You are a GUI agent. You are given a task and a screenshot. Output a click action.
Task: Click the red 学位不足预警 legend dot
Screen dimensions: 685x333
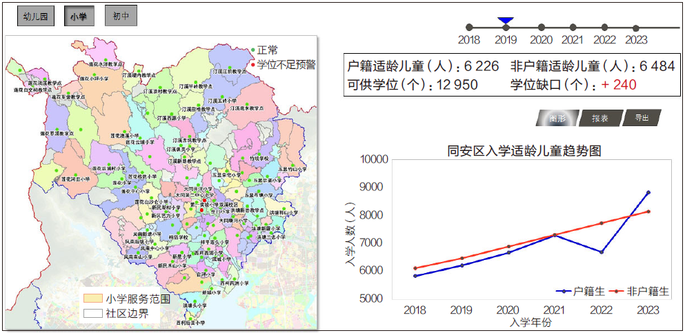tap(253, 65)
